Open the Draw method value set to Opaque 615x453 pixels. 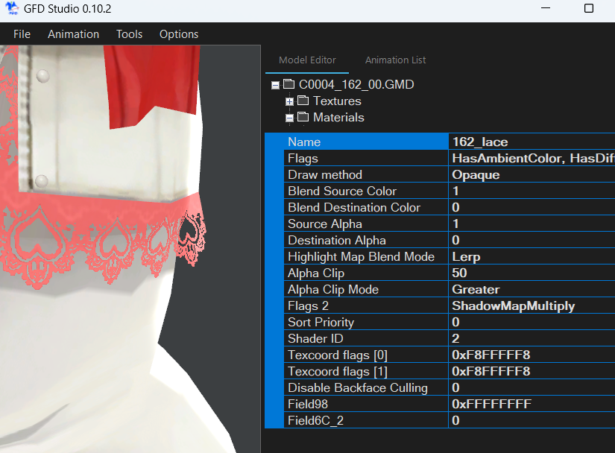pos(522,174)
